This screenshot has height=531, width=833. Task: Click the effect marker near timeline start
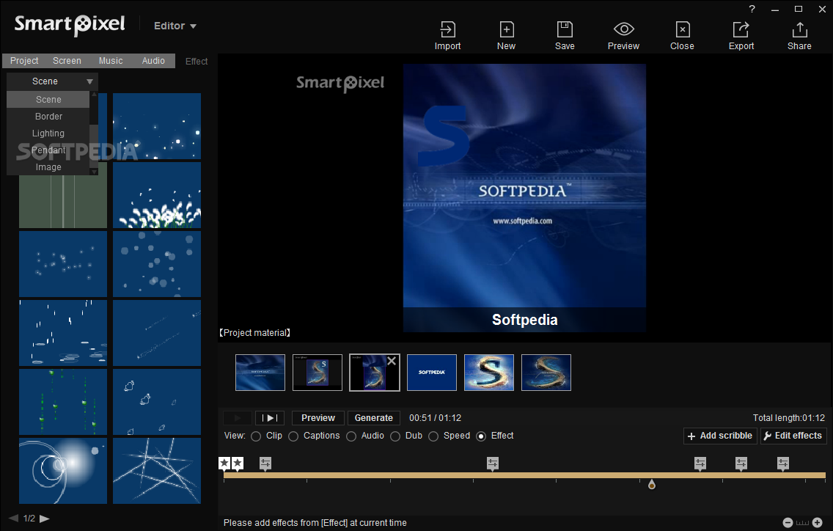coord(265,464)
